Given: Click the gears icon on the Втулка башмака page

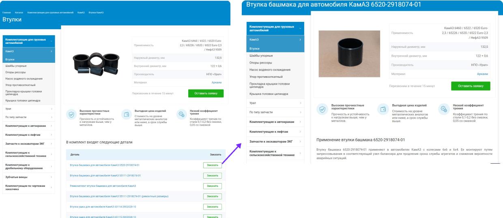Looking at the screenshot, I should [x=443, y=109].
